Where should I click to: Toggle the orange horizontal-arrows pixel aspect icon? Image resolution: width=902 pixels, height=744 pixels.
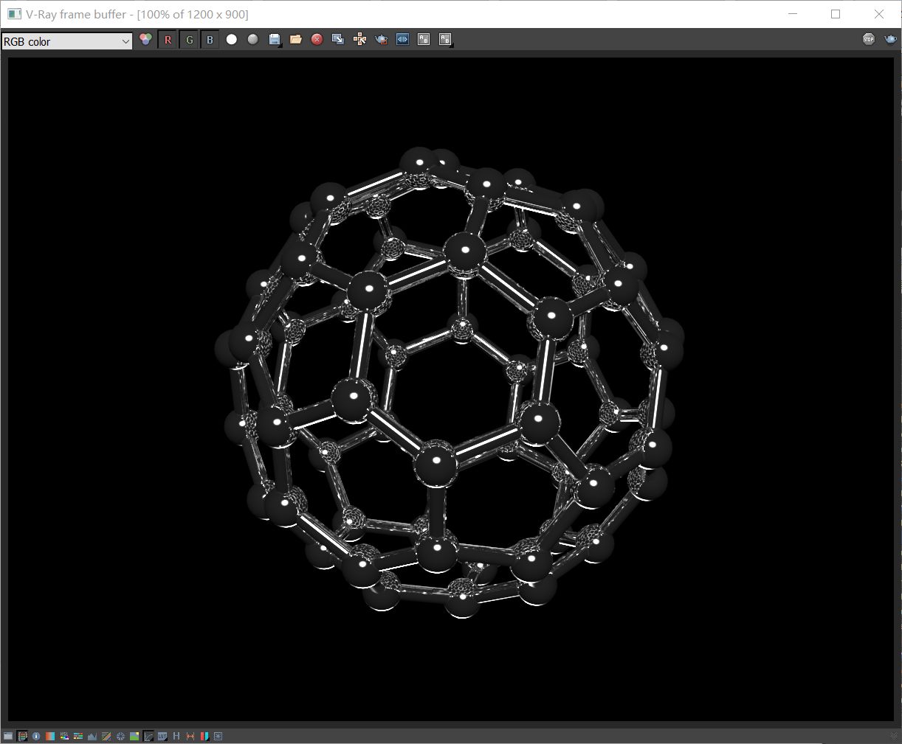tap(190, 736)
